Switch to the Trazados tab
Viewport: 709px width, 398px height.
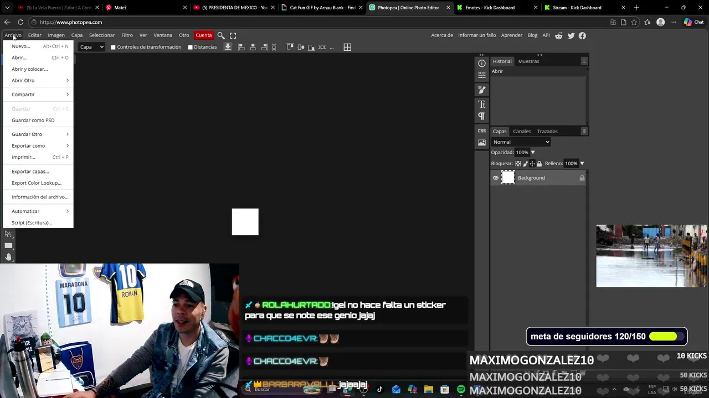click(547, 132)
